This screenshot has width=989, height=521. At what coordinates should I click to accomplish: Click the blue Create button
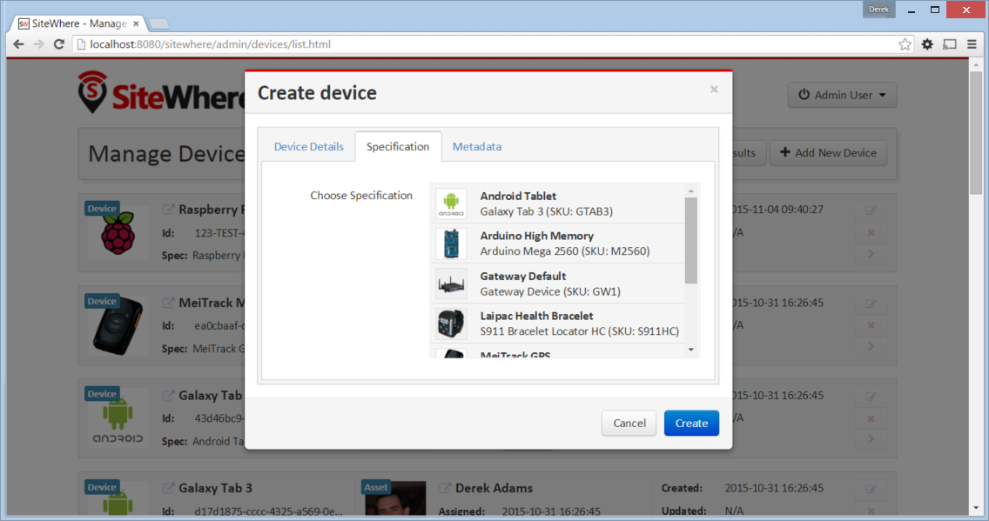pos(691,424)
